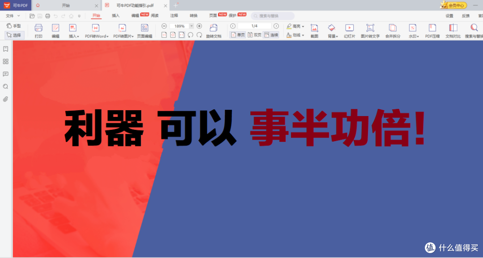Open the comments panel in the sidebar

pos(5,74)
